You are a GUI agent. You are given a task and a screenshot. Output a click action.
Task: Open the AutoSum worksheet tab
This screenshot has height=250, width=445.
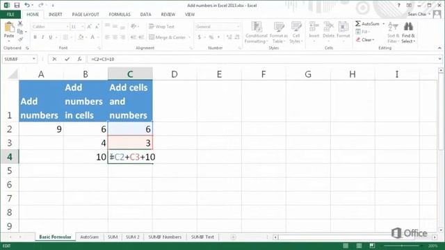(90, 237)
